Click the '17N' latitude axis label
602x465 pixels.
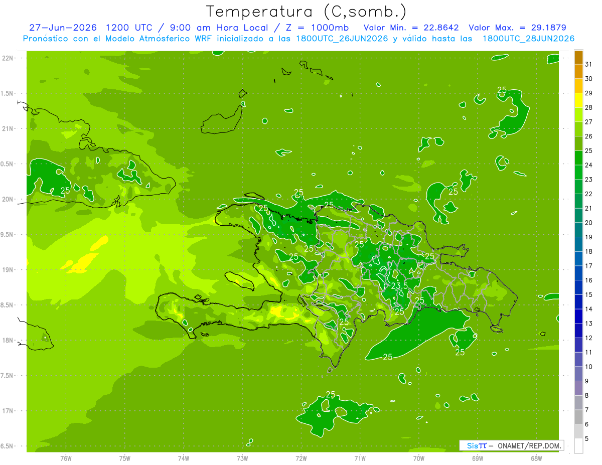pyautogui.click(x=8, y=411)
